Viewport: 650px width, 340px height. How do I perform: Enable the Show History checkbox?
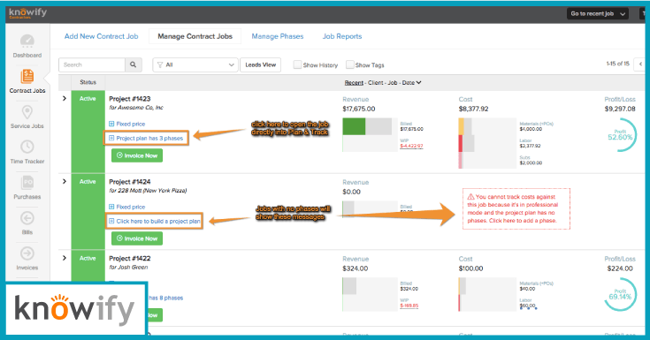pos(297,64)
